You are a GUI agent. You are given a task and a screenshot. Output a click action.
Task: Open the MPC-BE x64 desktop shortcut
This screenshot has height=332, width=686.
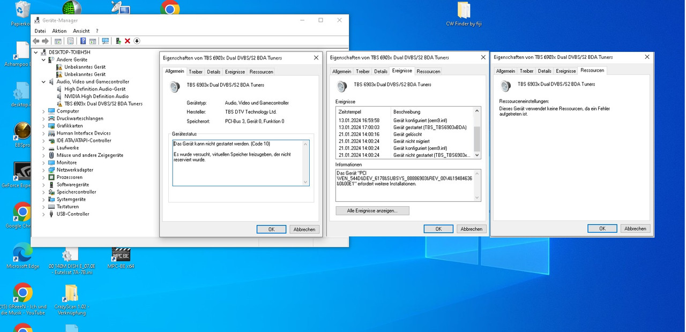point(121,258)
